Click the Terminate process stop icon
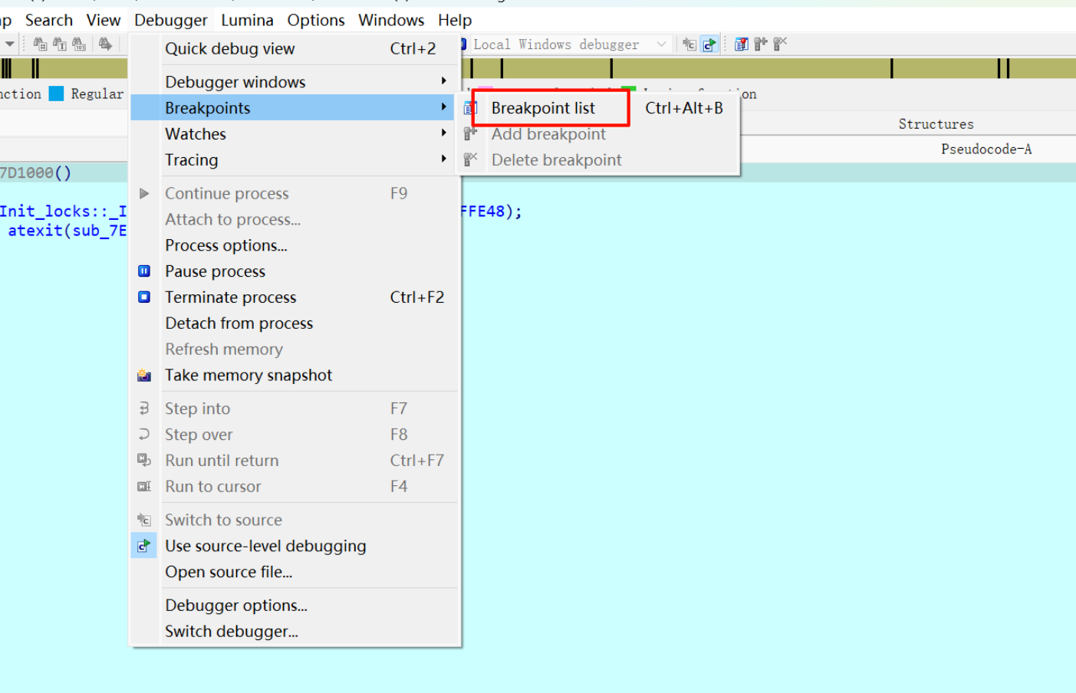This screenshot has width=1076, height=693. [x=144, y=297]
